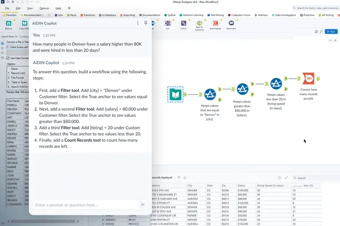Open the Help menu

[58, 8]
